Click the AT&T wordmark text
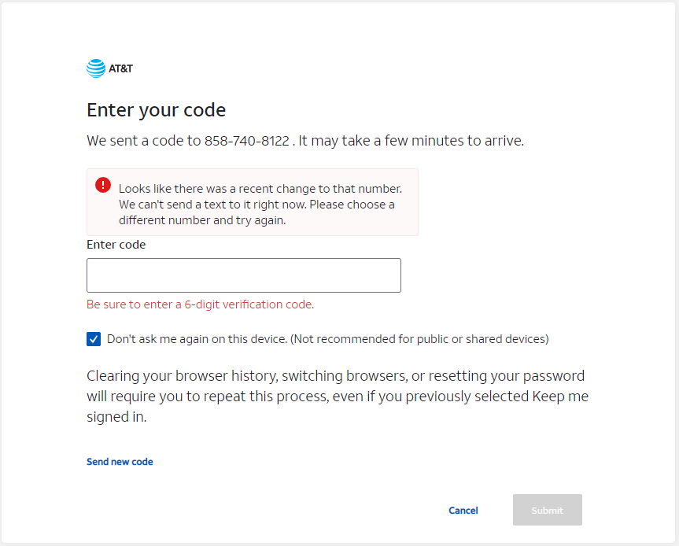Image resolution: width=679 pixels, height=546 pixels. (x=121, y=68)
